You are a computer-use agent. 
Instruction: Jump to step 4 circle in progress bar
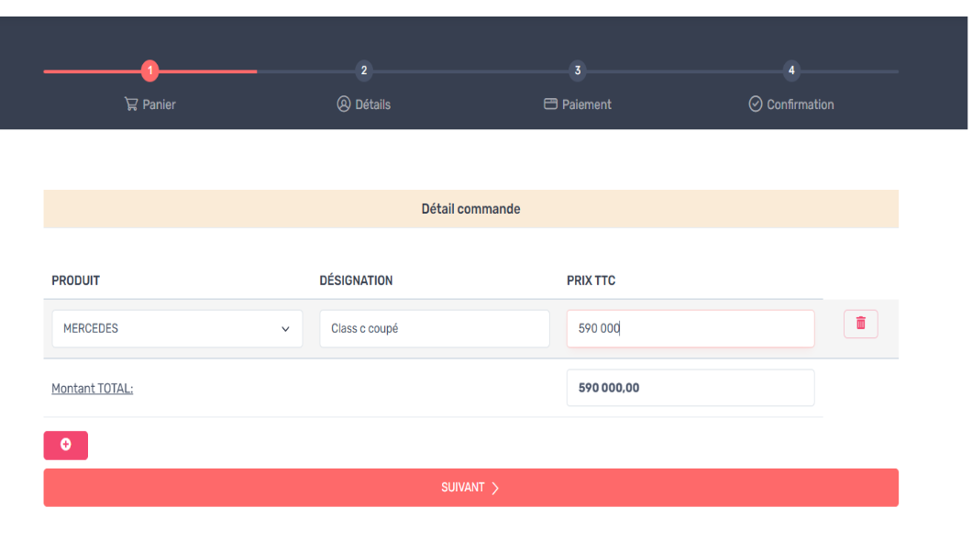791,71
